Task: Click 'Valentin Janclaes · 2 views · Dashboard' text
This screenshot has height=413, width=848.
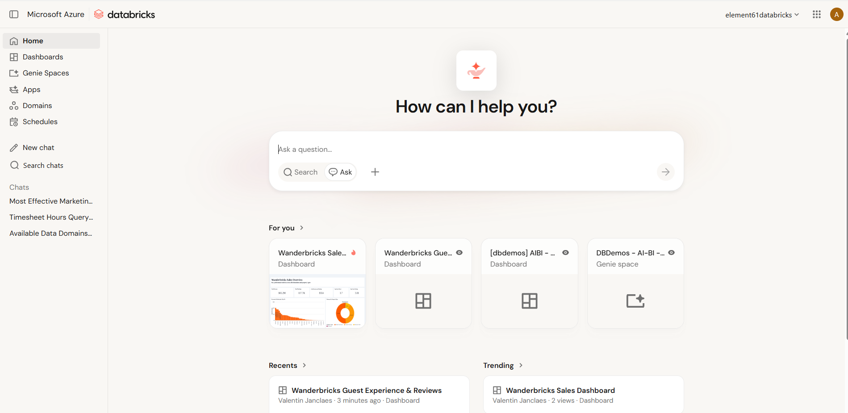Action: coord(553,400)
